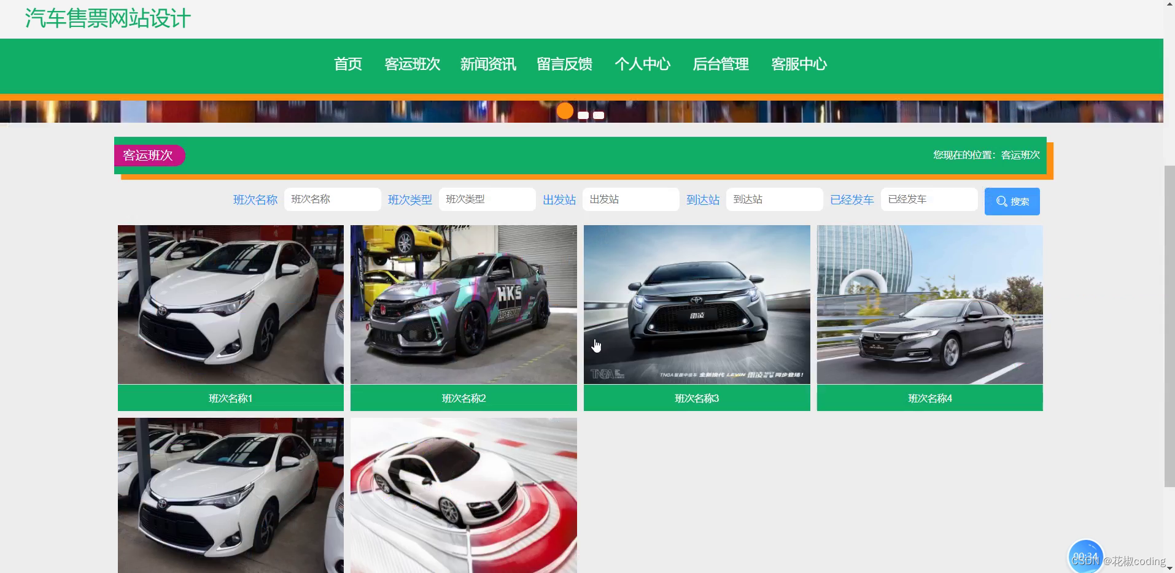Click the page vertical scrollbar thumb

pyautogui.click(x=1169, y=326)
